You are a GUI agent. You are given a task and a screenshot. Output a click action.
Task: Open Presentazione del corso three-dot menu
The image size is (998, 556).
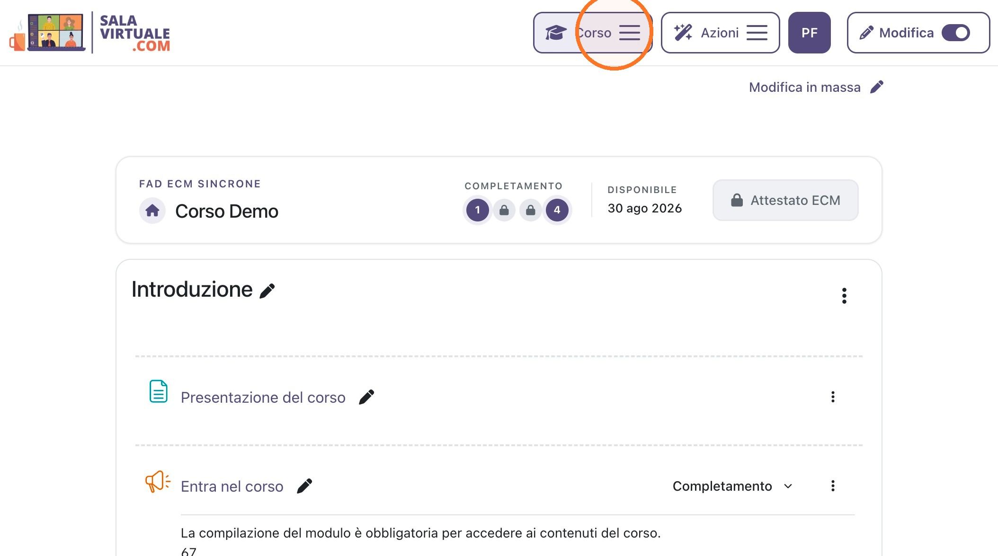tap(833, 397)
